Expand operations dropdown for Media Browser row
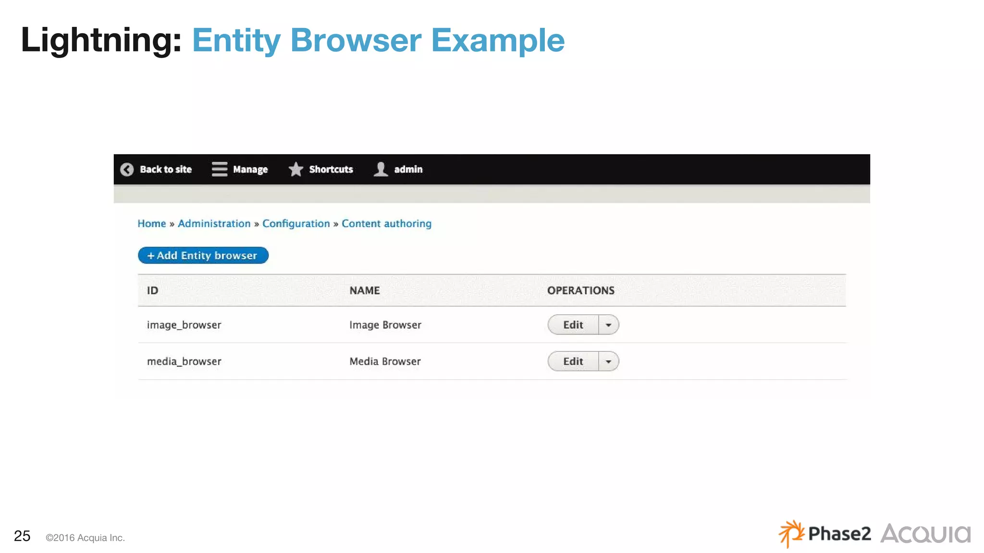 (609, 361)
